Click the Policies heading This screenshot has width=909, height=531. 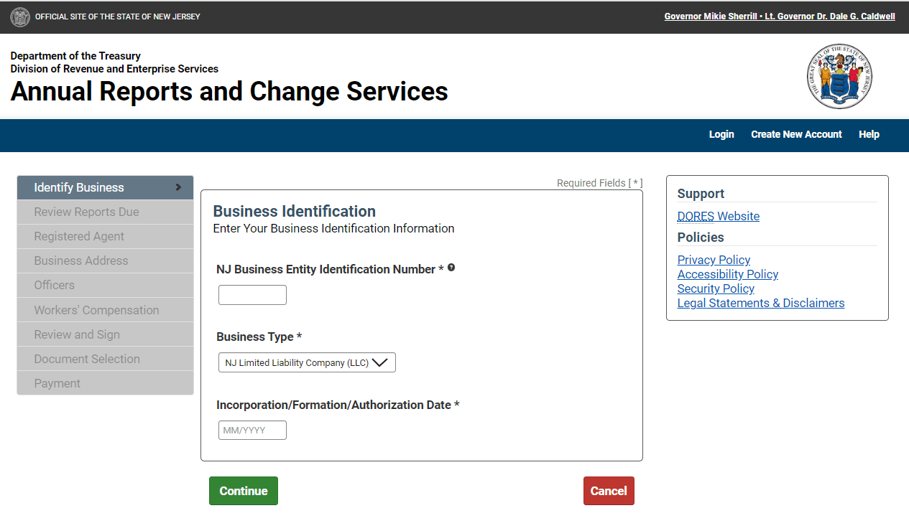click(701, 237)
